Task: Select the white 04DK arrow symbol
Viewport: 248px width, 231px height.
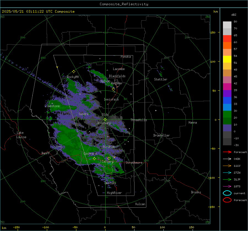Action: [227, 159]
